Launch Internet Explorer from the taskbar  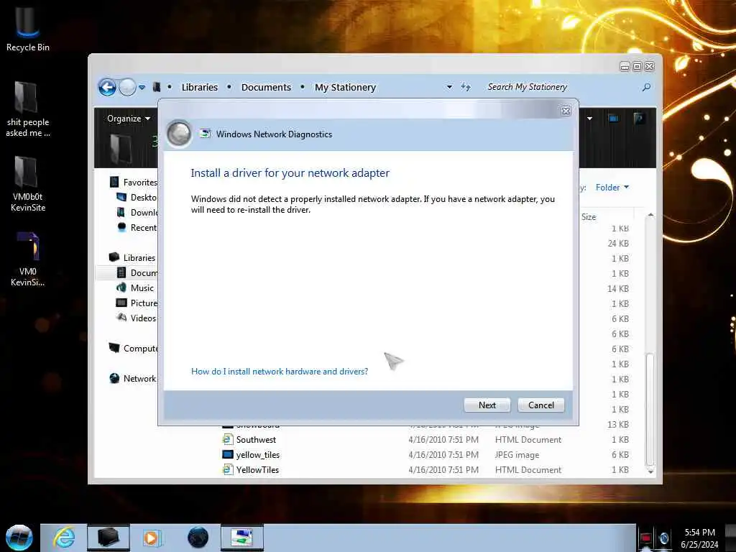(64, 538)
